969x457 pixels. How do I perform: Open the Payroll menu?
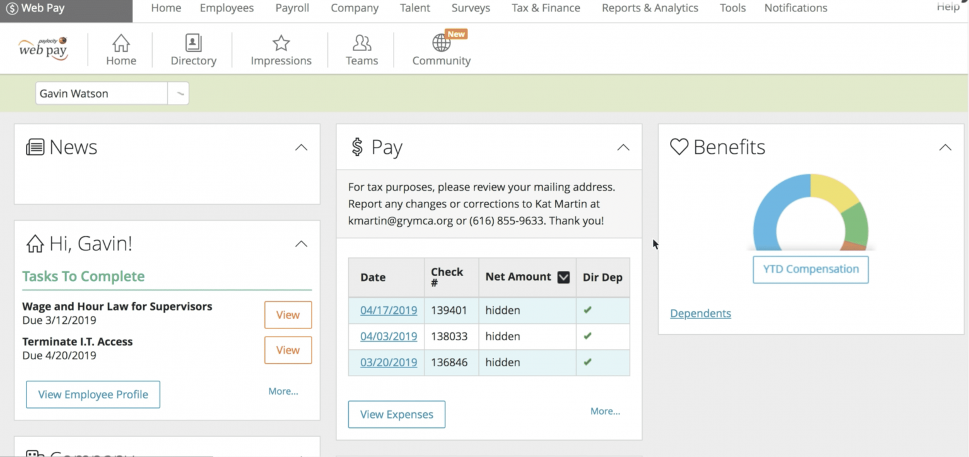[292, 8]
